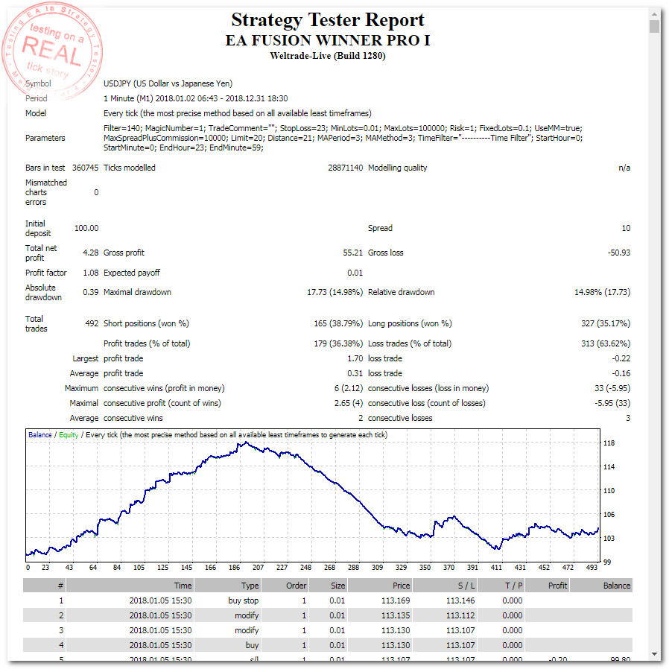This screenshot has height=669, width=669.
Task: Click the 'Balance' legend label in chart
Action: pos(40,435)
